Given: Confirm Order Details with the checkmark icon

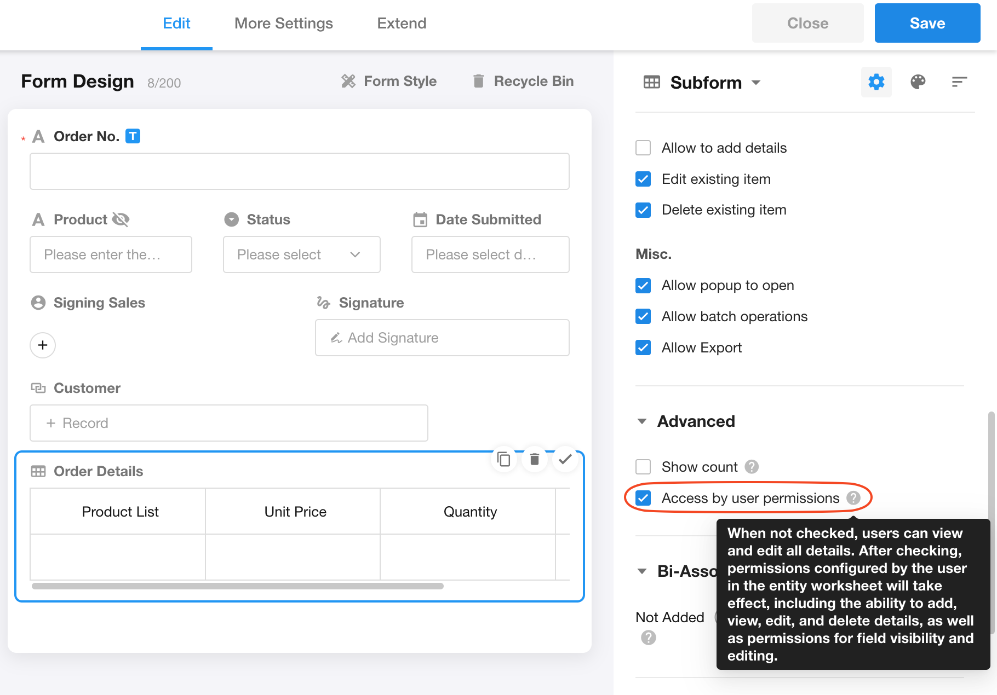Looking at the screenshot, I should (565, 459).
